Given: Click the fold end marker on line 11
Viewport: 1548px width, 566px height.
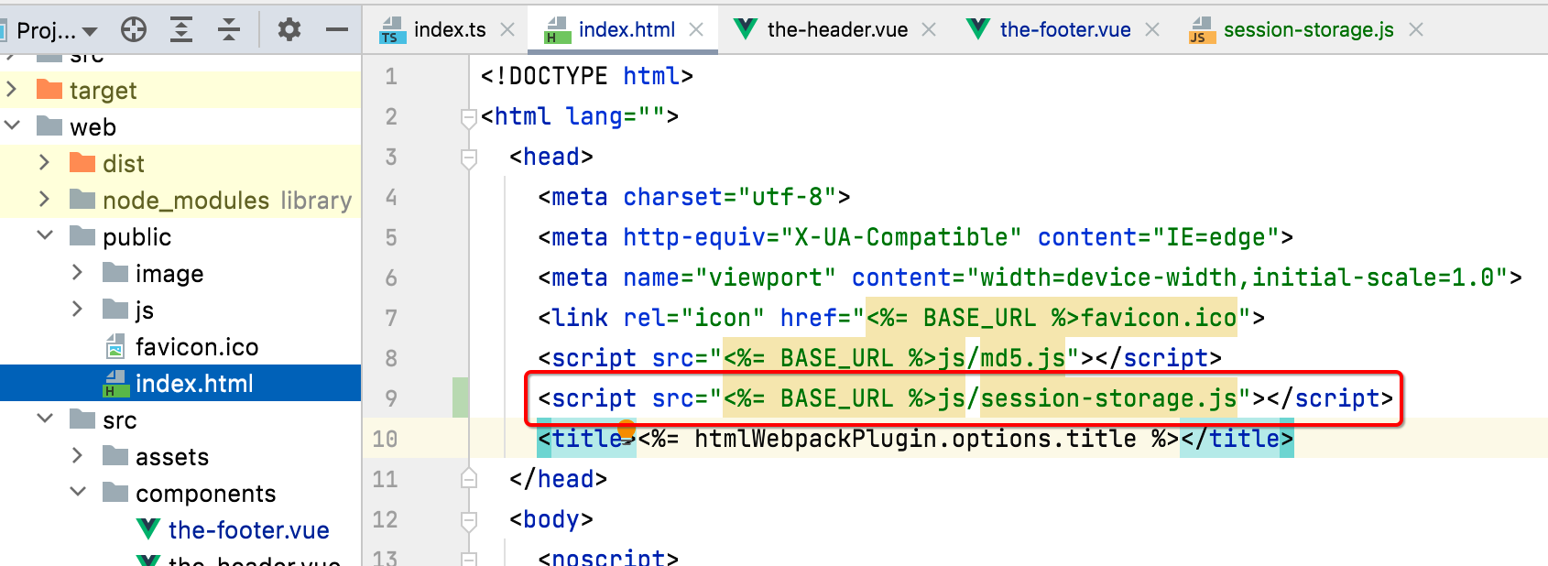Looking at the screenshot, I should pyautogui.click(x=469, y=478).
